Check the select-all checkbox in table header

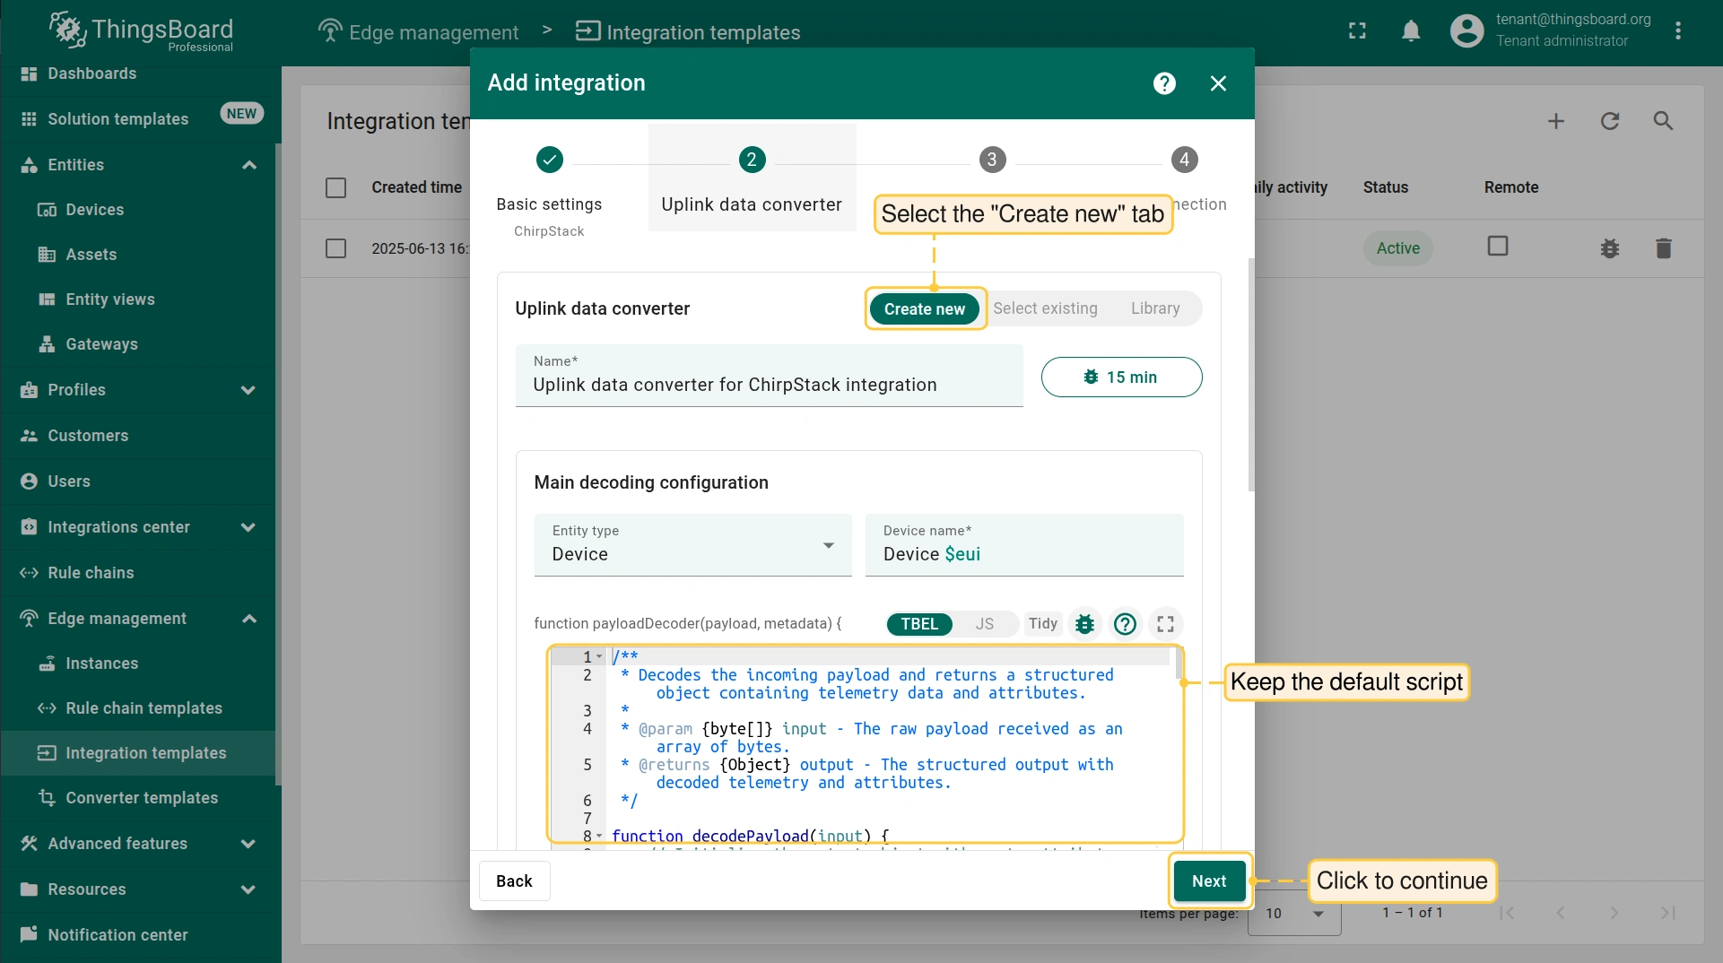pos(335,187)
